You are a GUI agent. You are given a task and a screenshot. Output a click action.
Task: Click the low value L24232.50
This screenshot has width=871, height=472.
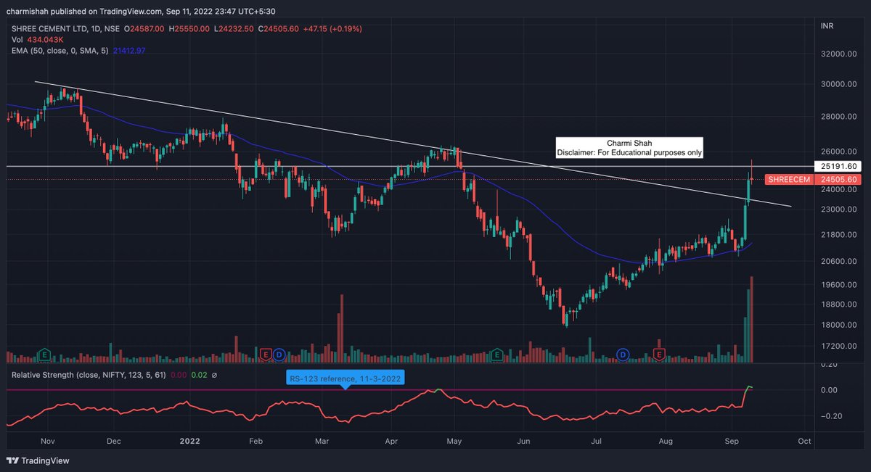(234, 28)
